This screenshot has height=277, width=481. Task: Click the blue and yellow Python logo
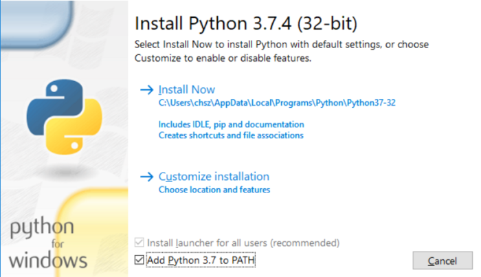[65, 117]
